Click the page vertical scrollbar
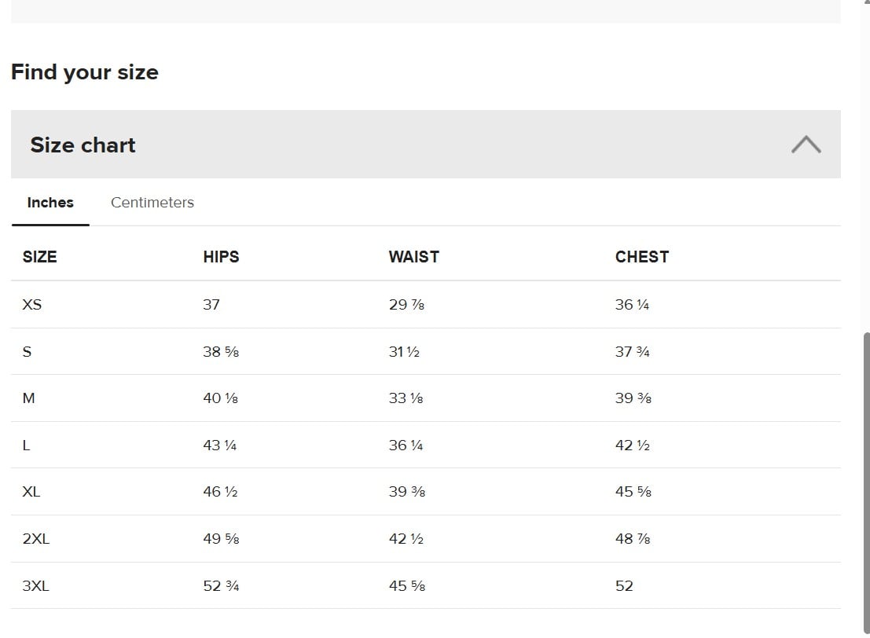Viewport: 870px width, 638px height. [x=866, y=471]
